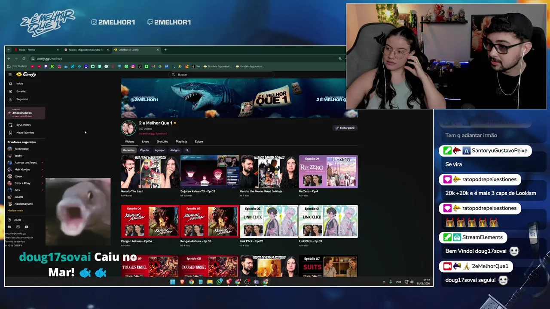The image size is (550, 309).
Task: Open the YouTube icon in sidebar footer
Action: coord(26,227)
